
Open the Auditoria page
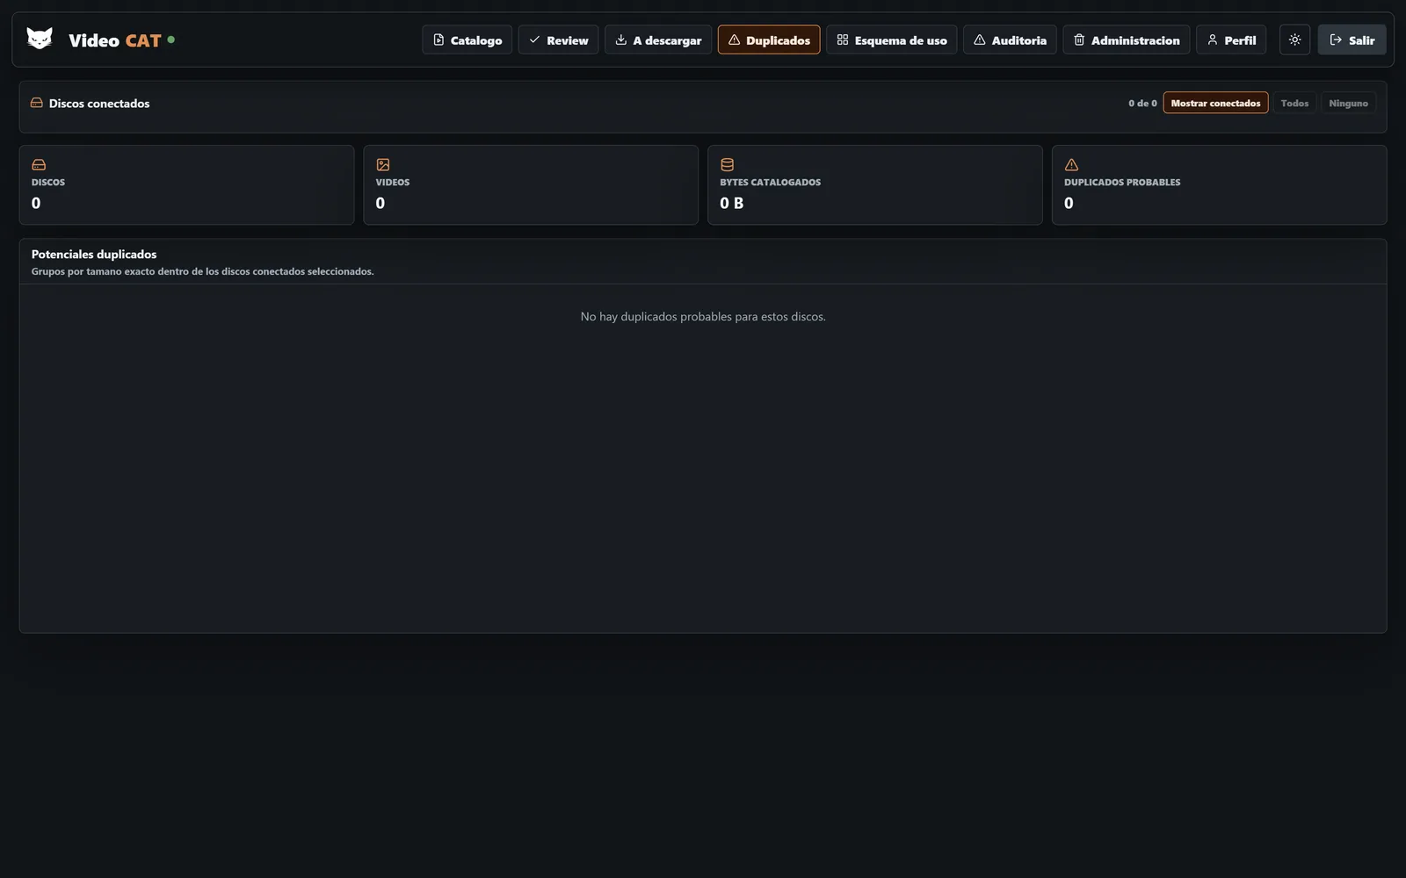(x=1010, y=40)
